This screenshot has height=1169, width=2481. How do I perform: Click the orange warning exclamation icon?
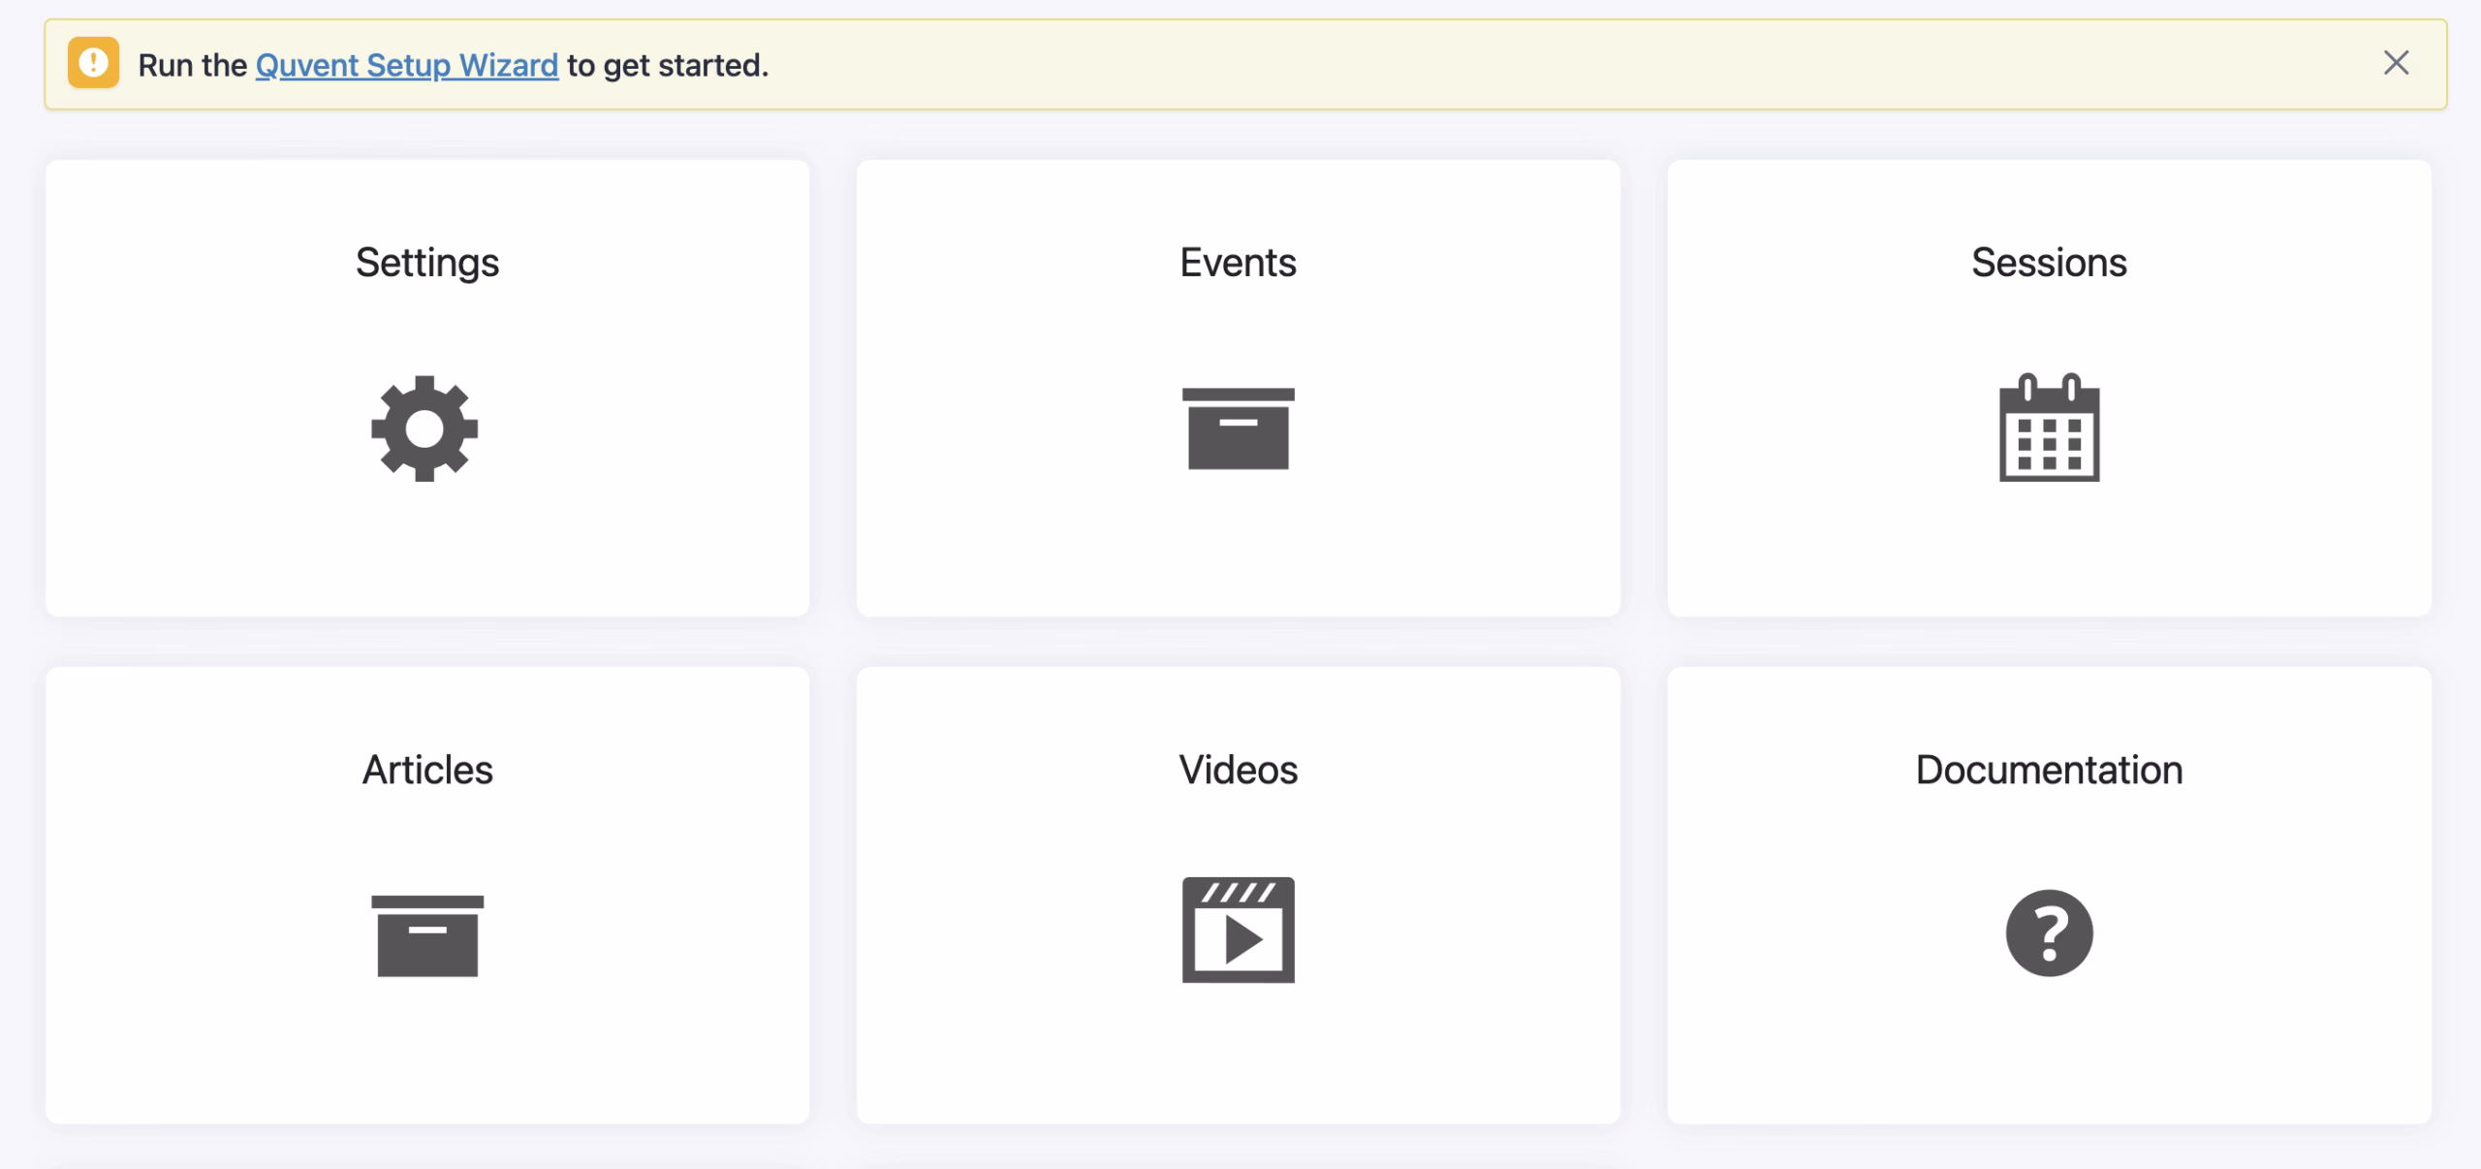tap(93, 63)
